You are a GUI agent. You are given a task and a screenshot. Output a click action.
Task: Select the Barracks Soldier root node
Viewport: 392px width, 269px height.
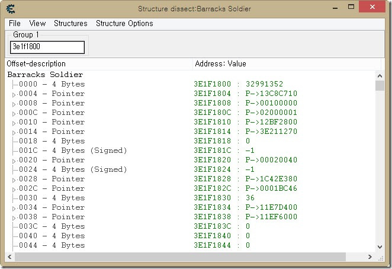point(45,75)
